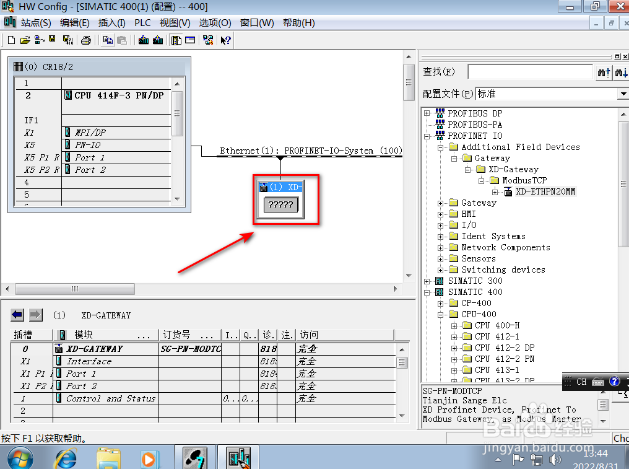
Task: Open the 窗口(W) menu
Action: pyautogui.click(x=257, y=23)
